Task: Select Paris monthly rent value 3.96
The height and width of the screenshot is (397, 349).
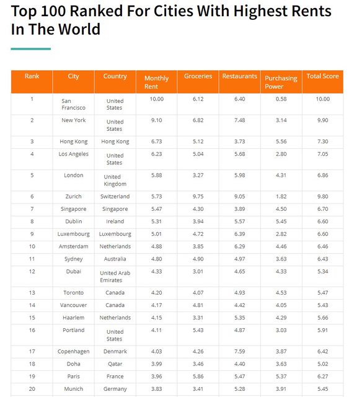Action: 156,377
